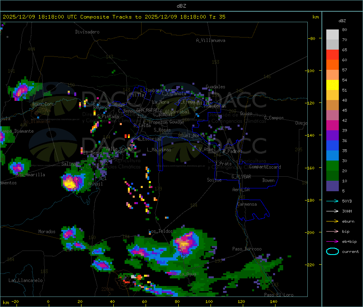Screen dimensions: 363x307
Task: Click the 'Los_Toldos' map label
Action: pyautogui.click(x=161, y=231)
